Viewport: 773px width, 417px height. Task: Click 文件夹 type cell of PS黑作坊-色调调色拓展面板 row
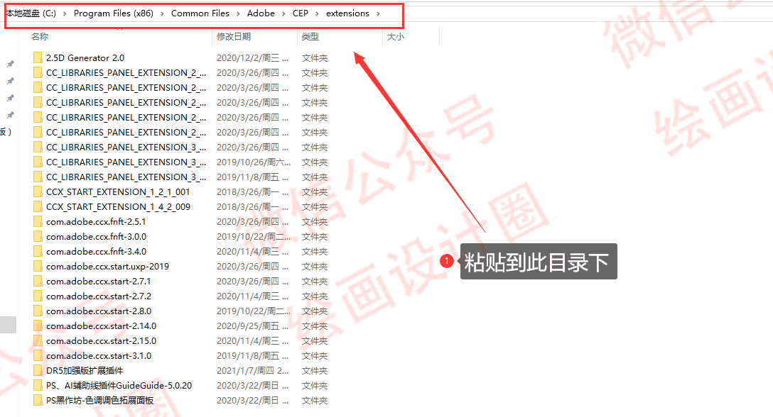315,400
